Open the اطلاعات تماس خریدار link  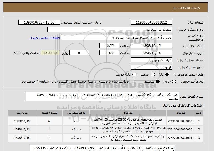click(45, 38)
